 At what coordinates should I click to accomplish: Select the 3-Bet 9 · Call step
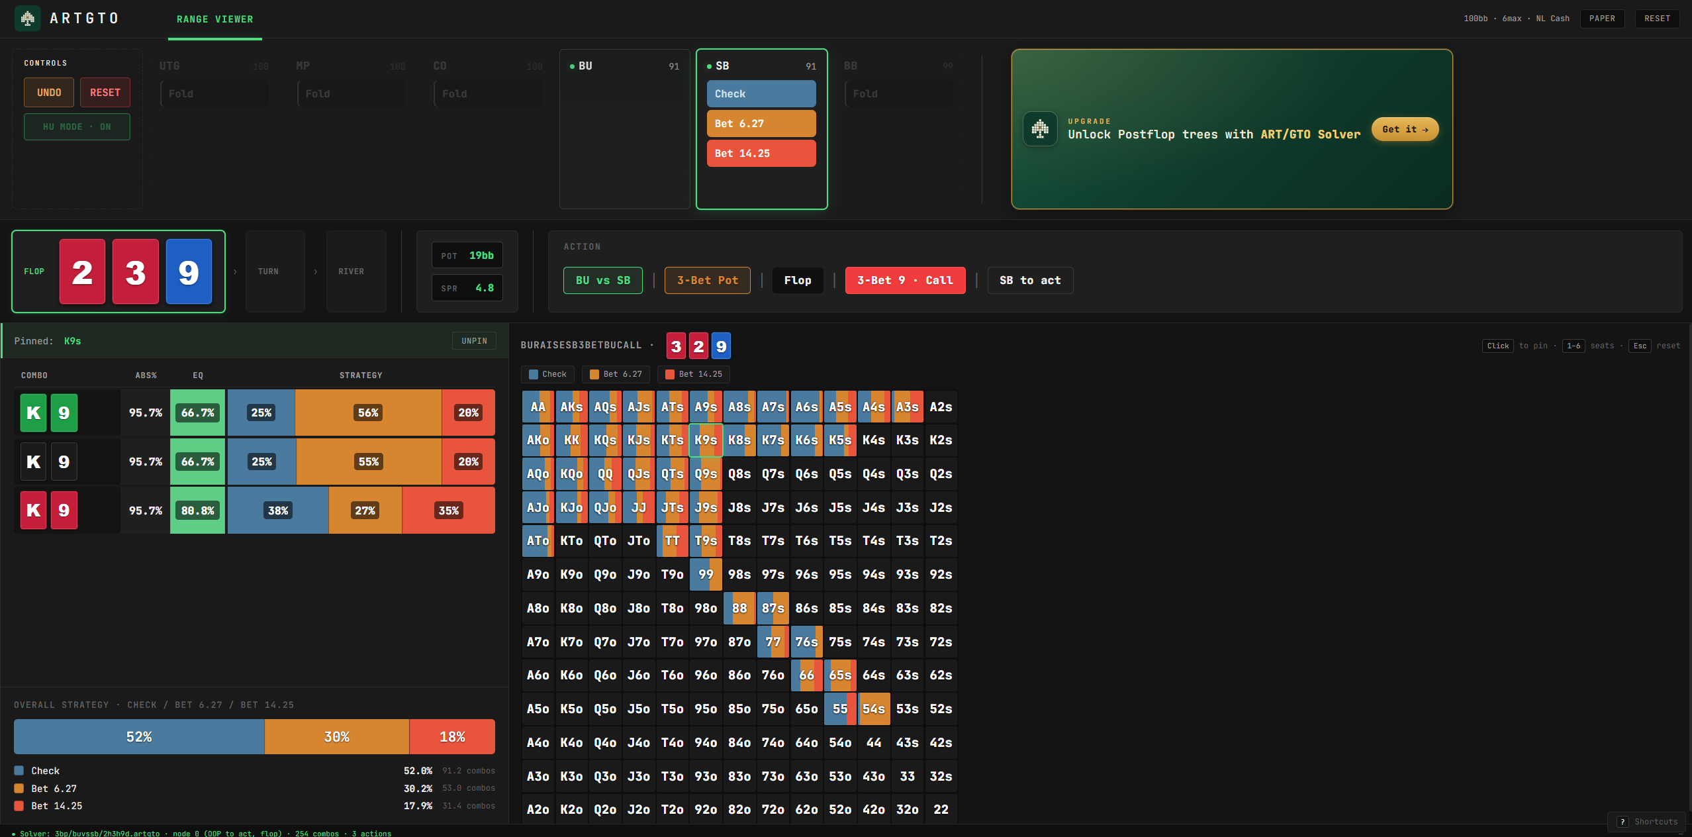[x=905, y=280]
